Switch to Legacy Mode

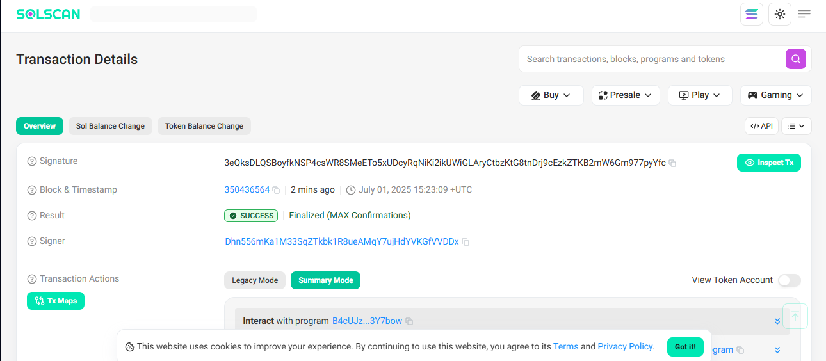coord(254,280)
